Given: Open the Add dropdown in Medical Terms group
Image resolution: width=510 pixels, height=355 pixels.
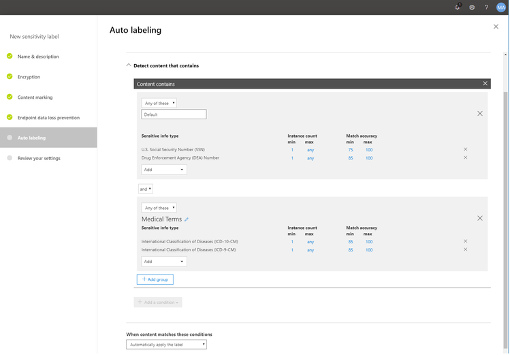Looking at the screenshot, I should (x=163, y=262).
